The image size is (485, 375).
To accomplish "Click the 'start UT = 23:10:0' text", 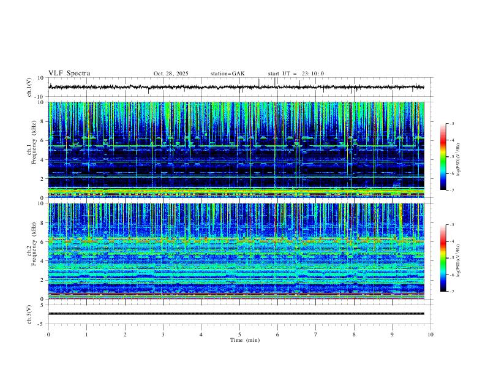I will (x=296, y=74).
